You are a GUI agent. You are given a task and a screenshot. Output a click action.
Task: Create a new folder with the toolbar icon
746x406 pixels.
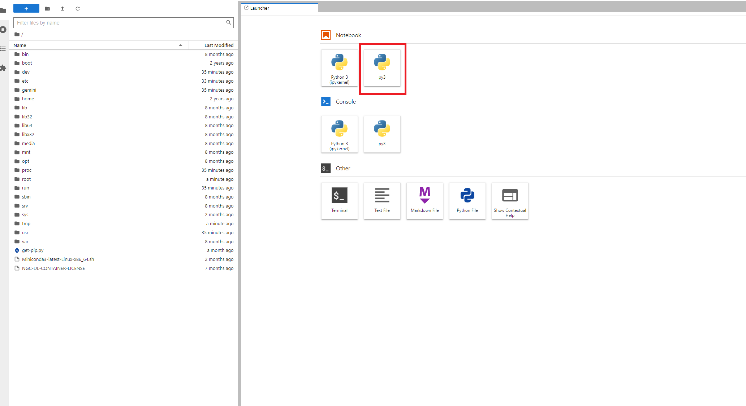pos(47,8)
